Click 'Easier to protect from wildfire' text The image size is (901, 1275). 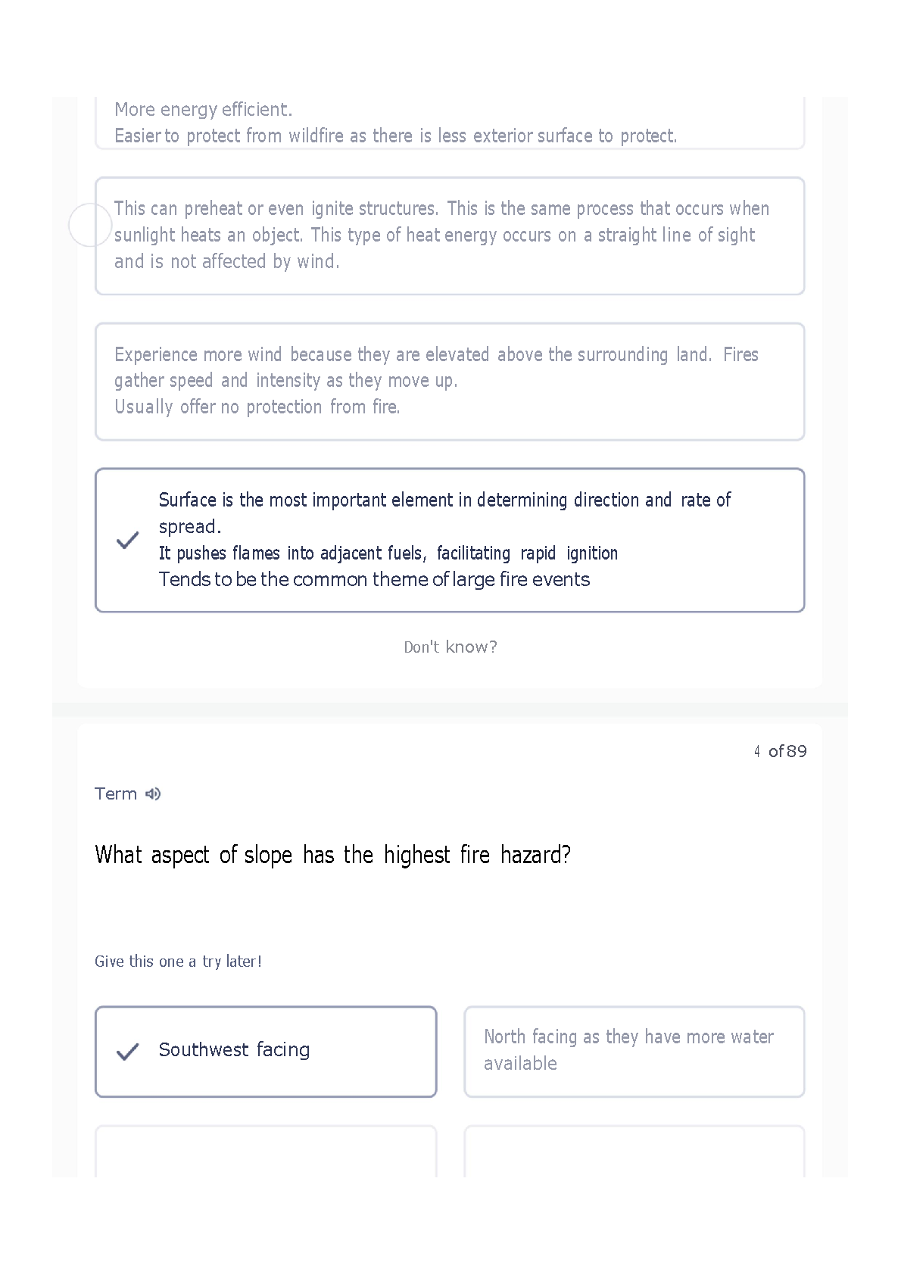click(x=395, y=136)
